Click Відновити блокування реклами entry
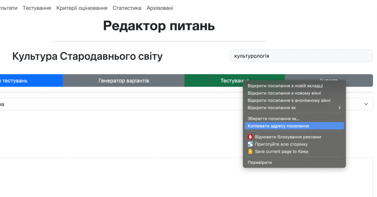The image size is (377, 197). click(x=294, y=137)
